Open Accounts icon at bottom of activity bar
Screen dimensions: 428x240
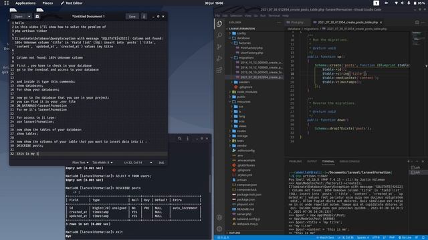pos(219,217)
